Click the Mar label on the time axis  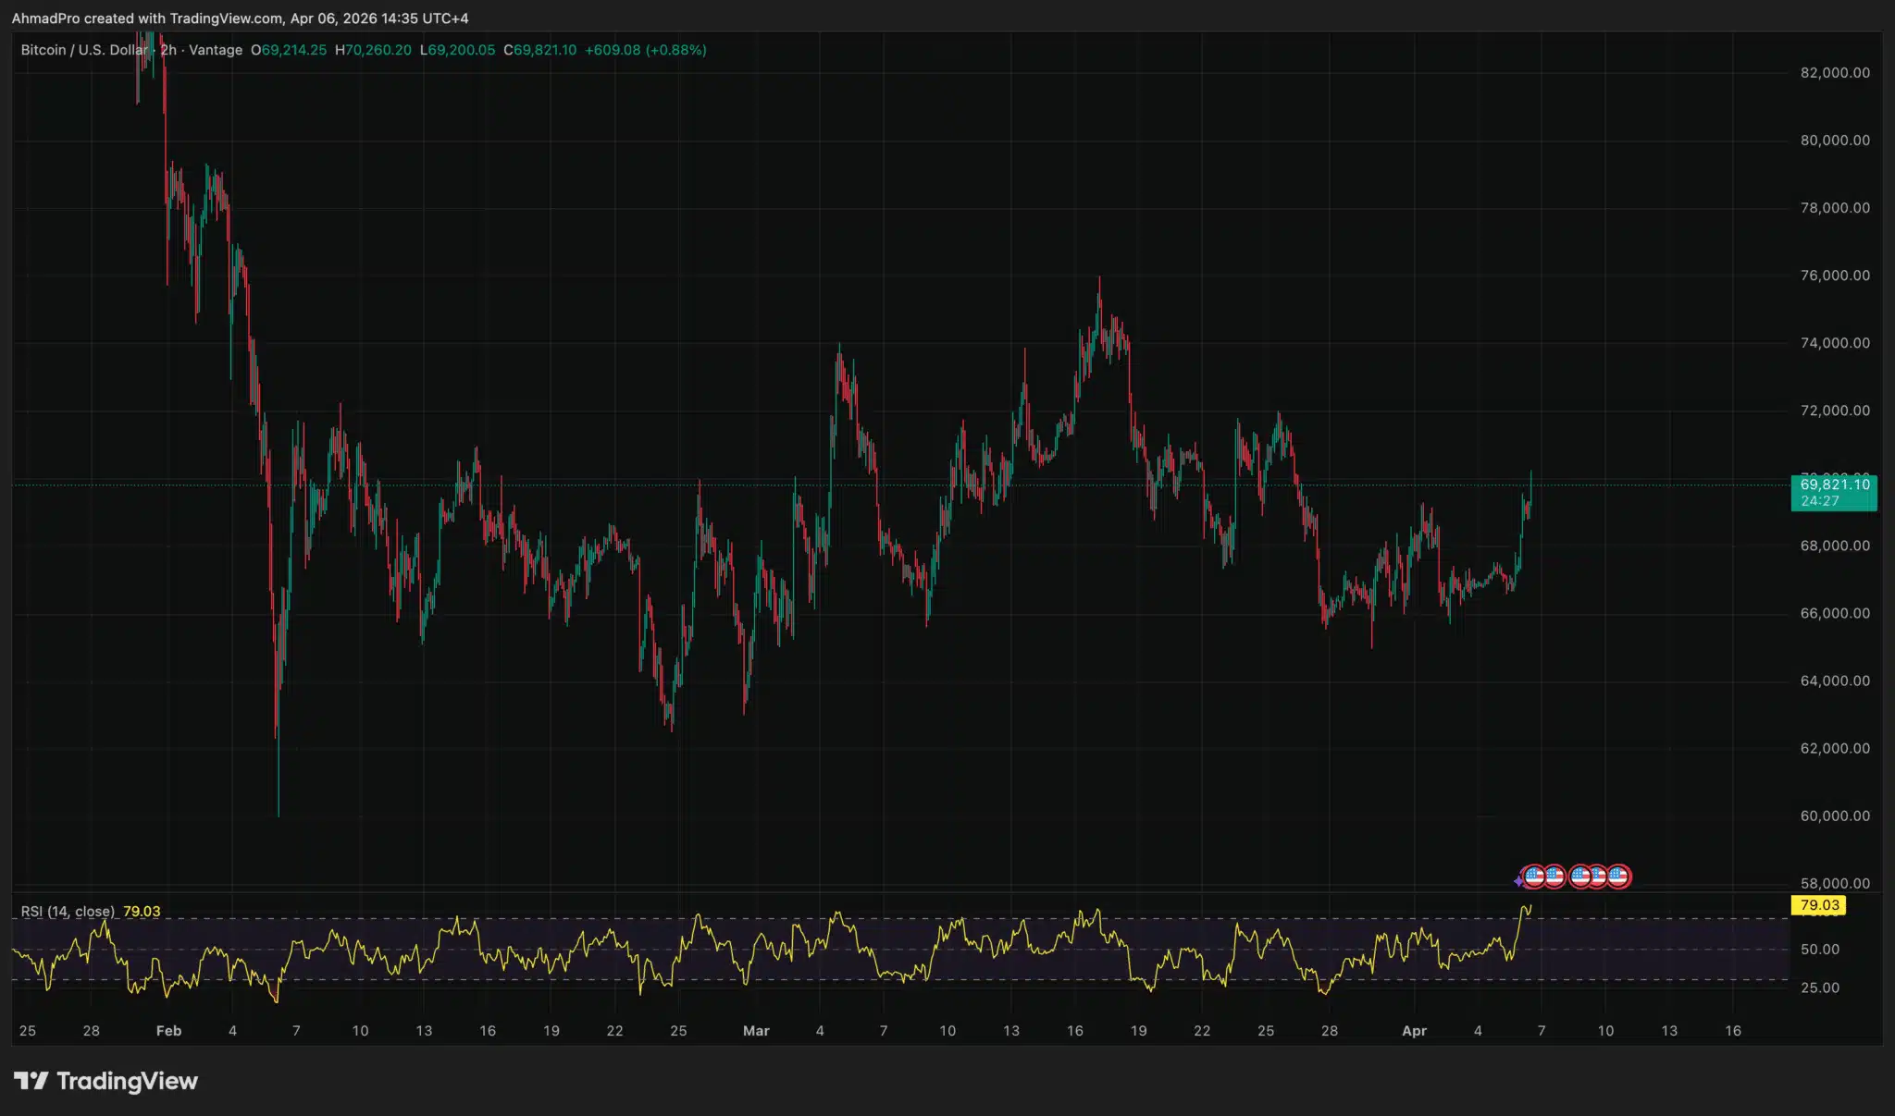click(x=756, y=1030)
